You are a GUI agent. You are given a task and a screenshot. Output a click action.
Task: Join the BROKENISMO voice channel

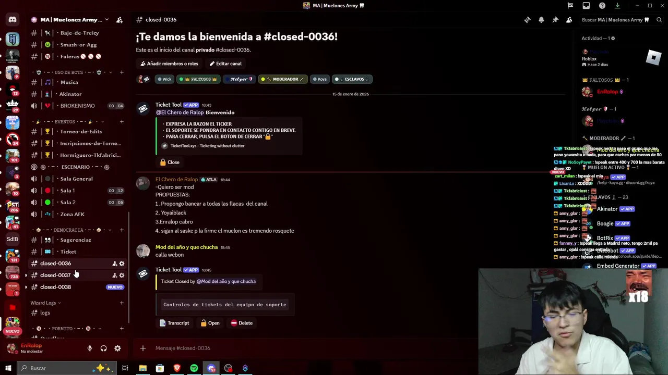(77, 106)
